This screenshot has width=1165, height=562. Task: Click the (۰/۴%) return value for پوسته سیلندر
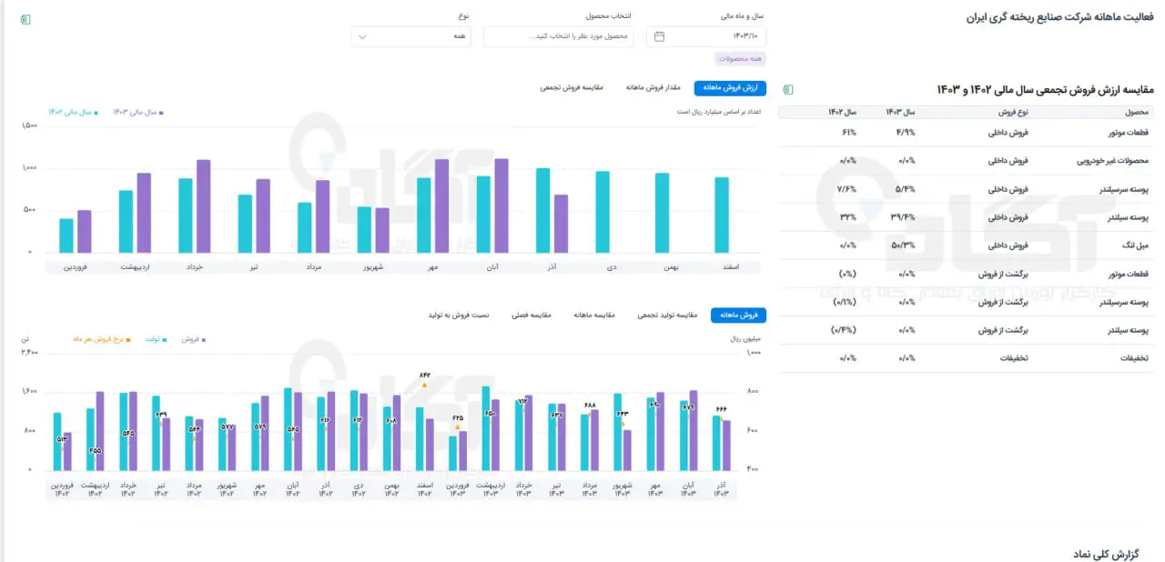(844, 330)
